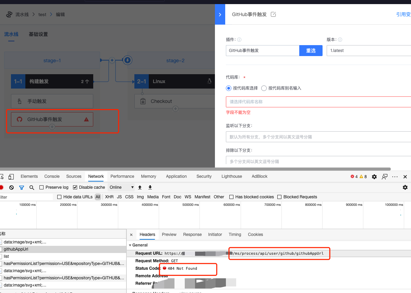Image resolution: width=411 pixels, height=293 pixels.
Task: Click the red warning triangle on GitHub事件触发
Action: [x=86, y=119]
